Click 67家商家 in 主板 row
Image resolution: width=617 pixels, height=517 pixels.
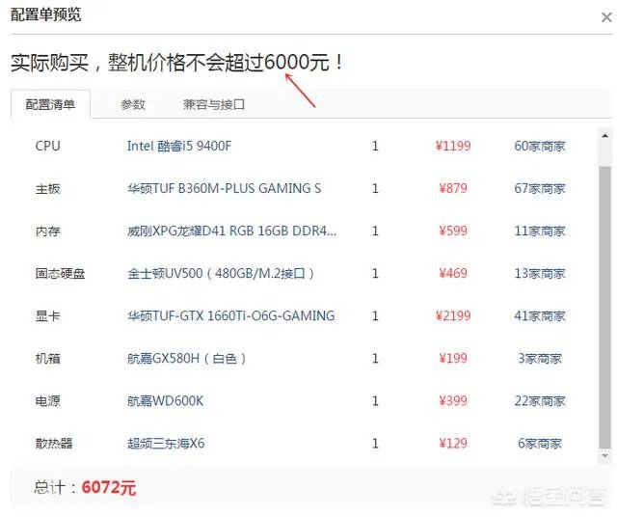[x=540, y=189]
